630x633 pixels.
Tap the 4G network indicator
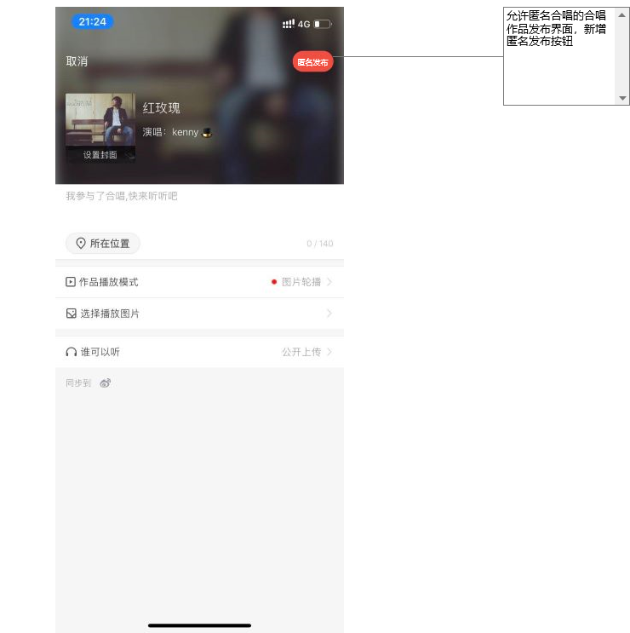pos(304,24)
